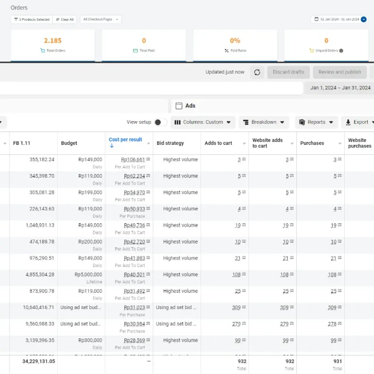374x374 pixels.
Task: Open the Export dropdown
Action: tap(359, 122)
